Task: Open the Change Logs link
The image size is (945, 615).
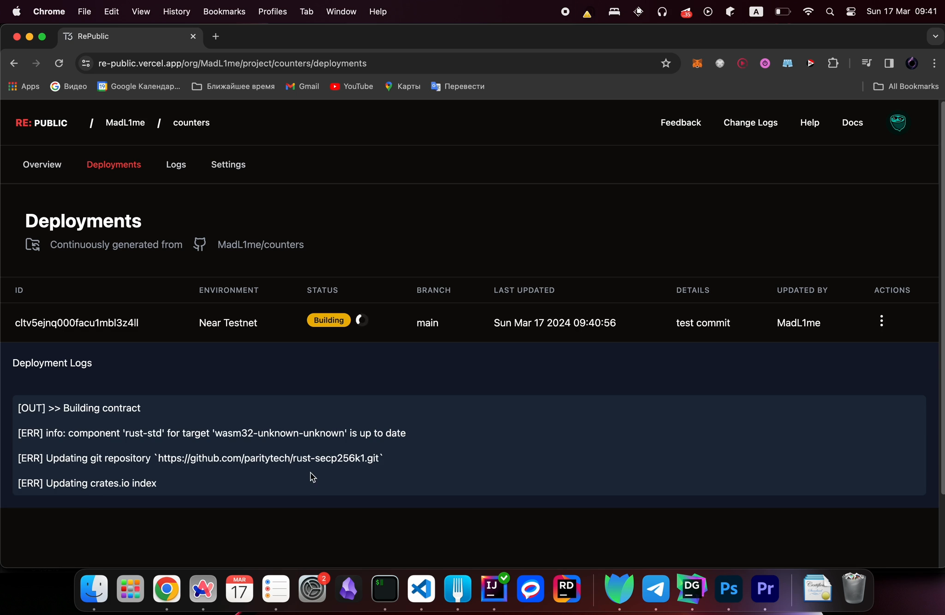Action: pos(750,123)
